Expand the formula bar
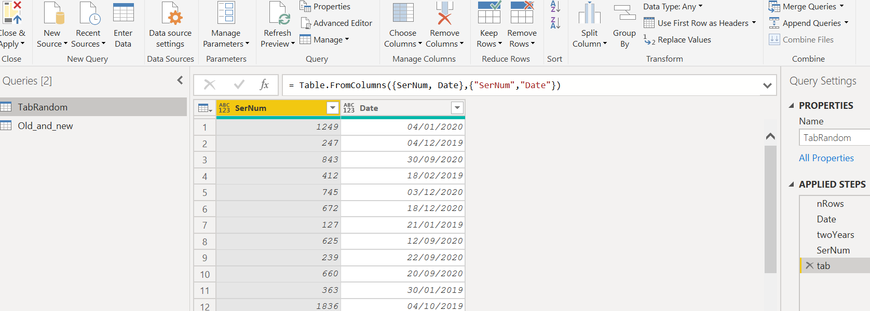The image size is (870, 311). (767, 86)
